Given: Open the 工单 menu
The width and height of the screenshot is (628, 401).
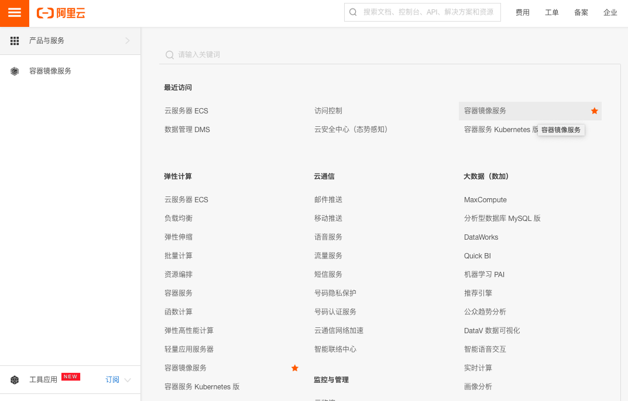Looking at the screenshot, I should tap(551, 12).
